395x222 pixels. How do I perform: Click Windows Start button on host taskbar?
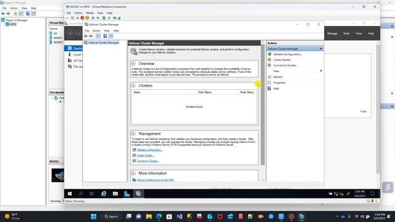(93, 216)
